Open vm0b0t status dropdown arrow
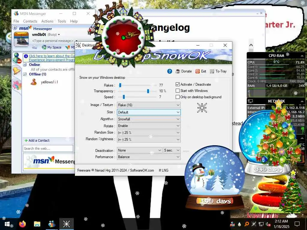Image resolution: width=307 pixels, height=230 pixels. [x=59, y=35]
